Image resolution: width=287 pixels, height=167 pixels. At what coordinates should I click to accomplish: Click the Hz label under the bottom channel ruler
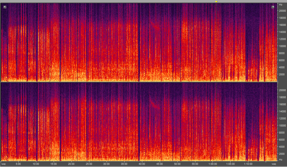pyautogui.click(x=280, y=159)
